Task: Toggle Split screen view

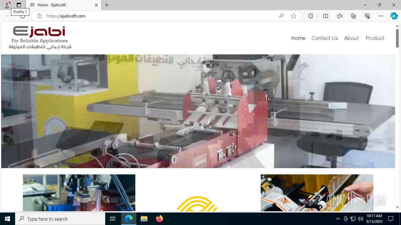Action: click(x=325, y=16)
